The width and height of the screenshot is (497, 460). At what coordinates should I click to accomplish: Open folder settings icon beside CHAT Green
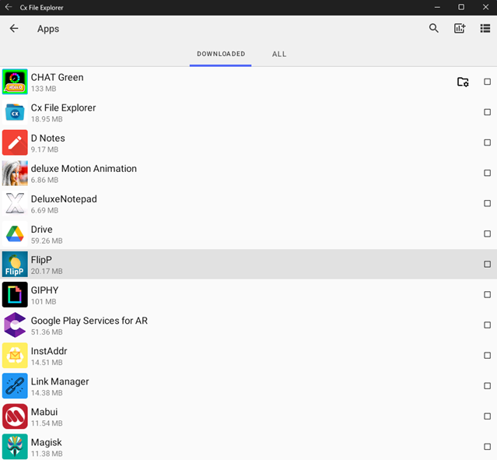pyautogui.click(x=463, y=82)
